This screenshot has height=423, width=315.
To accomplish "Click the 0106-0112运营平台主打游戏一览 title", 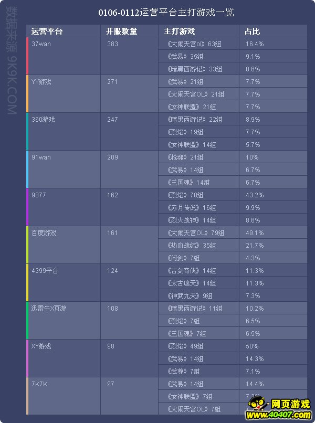I will click(x=166, y=13).
